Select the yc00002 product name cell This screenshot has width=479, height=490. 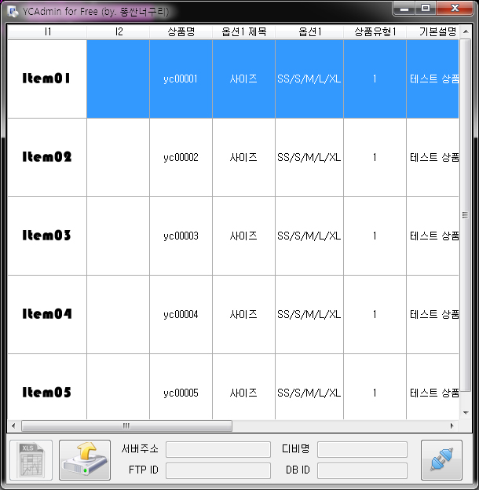181,158
